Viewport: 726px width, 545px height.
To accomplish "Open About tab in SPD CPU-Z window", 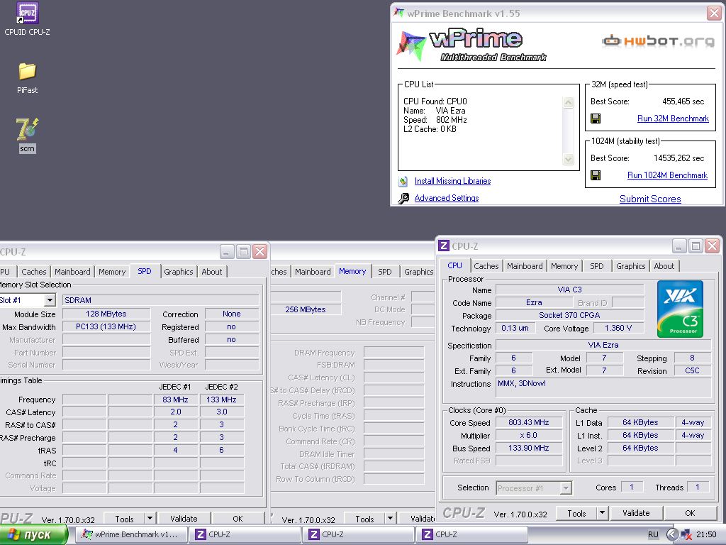I will (211, 272).
